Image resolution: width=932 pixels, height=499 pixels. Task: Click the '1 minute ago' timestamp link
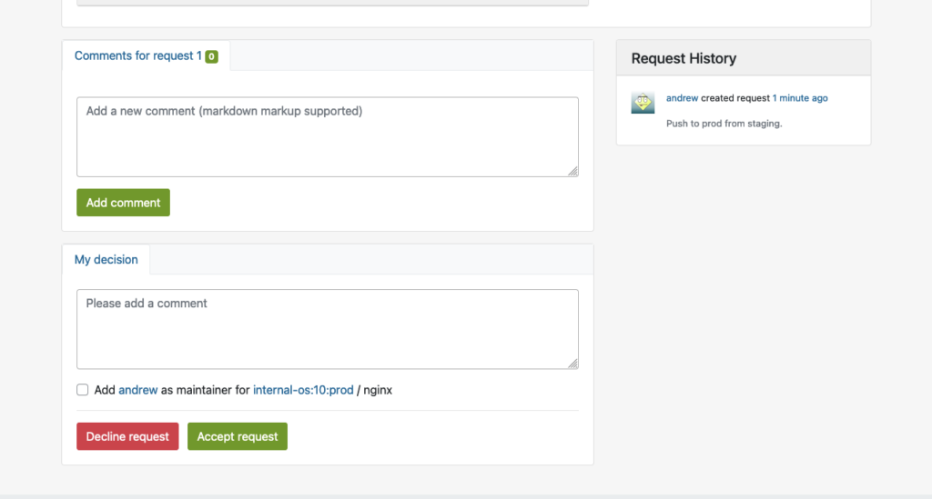point(800,98)
